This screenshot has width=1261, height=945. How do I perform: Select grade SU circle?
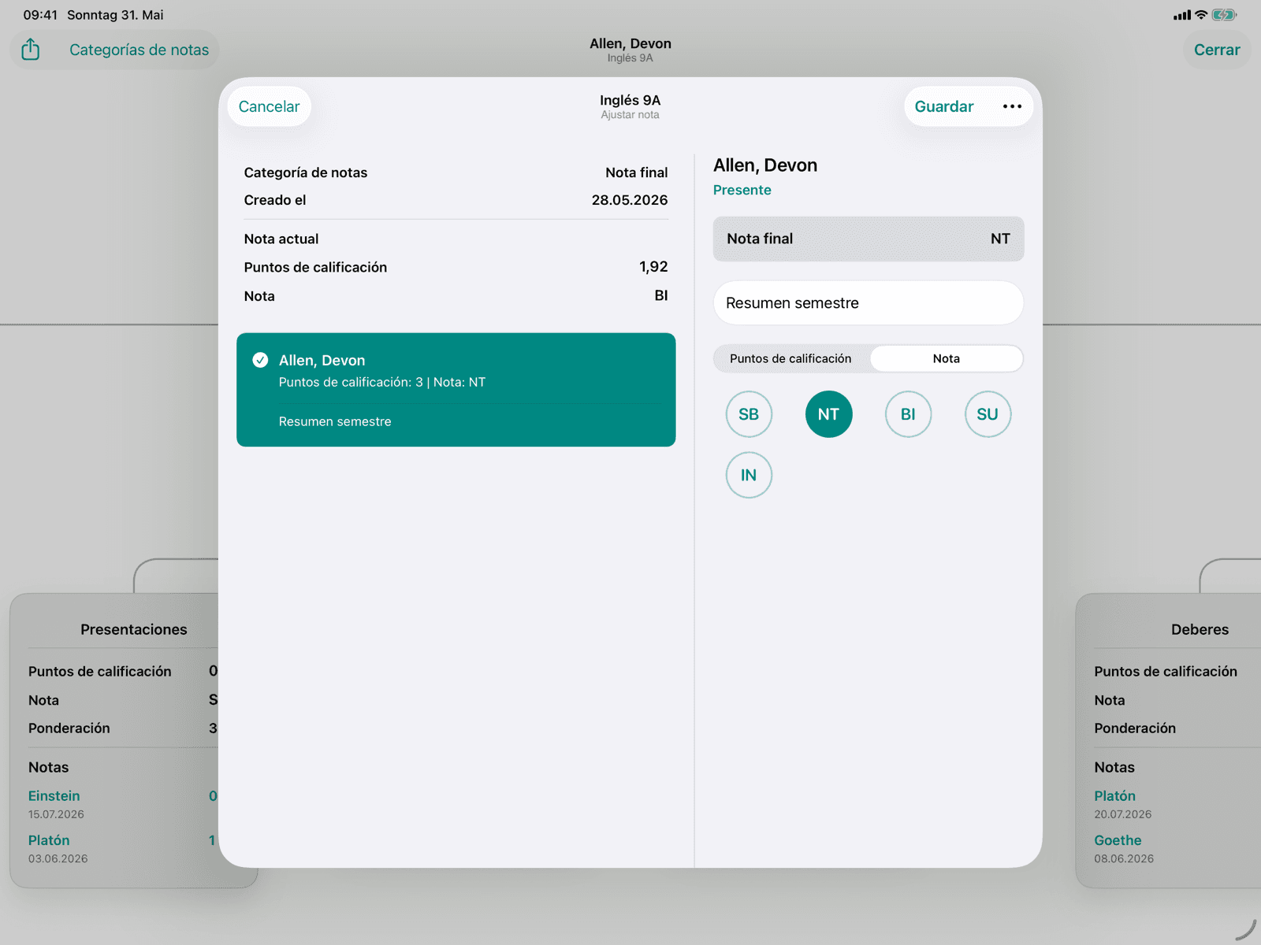pyautogui.click(x=988, y=414)
